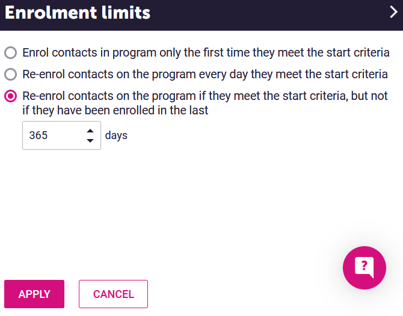Click the "Re-enrol contacts every day" label text
Screen dimensions: 403x316
point(205,74)
